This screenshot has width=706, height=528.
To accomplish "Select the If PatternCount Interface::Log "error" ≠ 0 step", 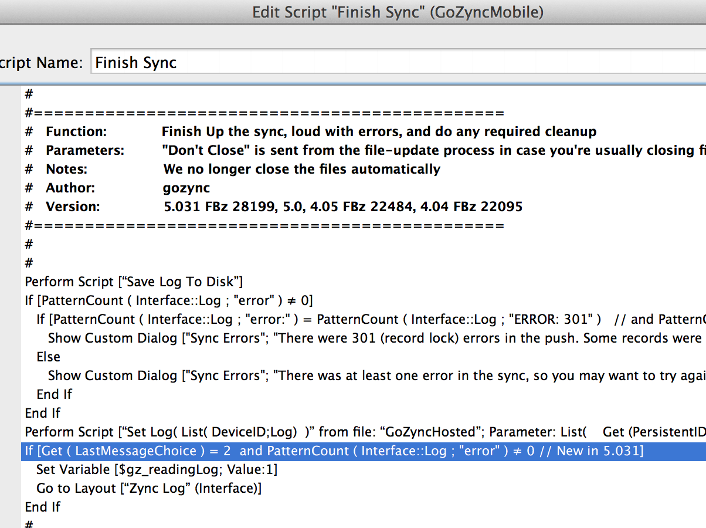I will point(169,300).
